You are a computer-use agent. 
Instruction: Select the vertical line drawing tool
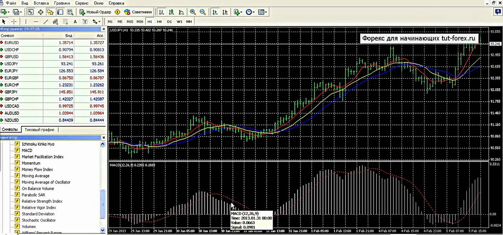pyautogui.click(x=26, y=22)
